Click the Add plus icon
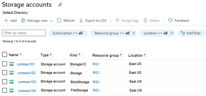This screenshot has width=206, height=96. tap(6, 21)
